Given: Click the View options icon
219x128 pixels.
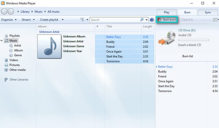Looking at the screenshot, I should (82, 20).
